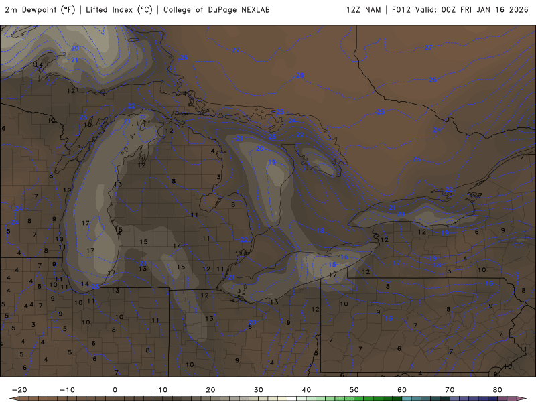
Task: Click the 40 label on the color scale
Action: tap(306, 390)
